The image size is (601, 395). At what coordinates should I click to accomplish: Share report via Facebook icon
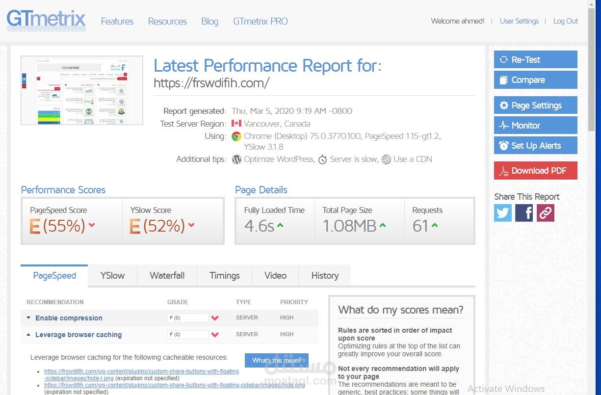[x=524, y=213]
